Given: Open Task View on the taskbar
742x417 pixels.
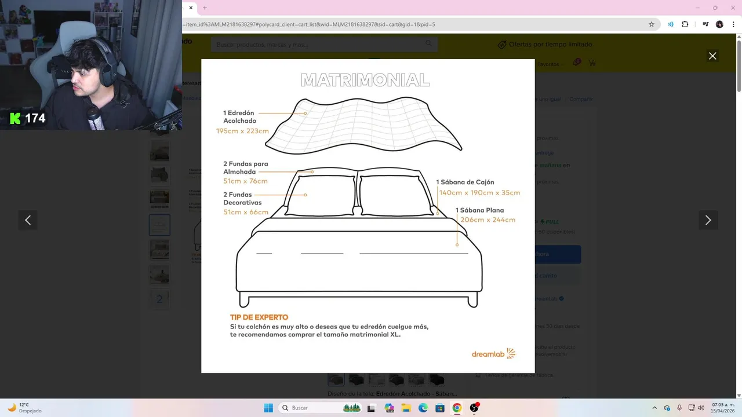Looking at the screenshot, I should 371,408.
